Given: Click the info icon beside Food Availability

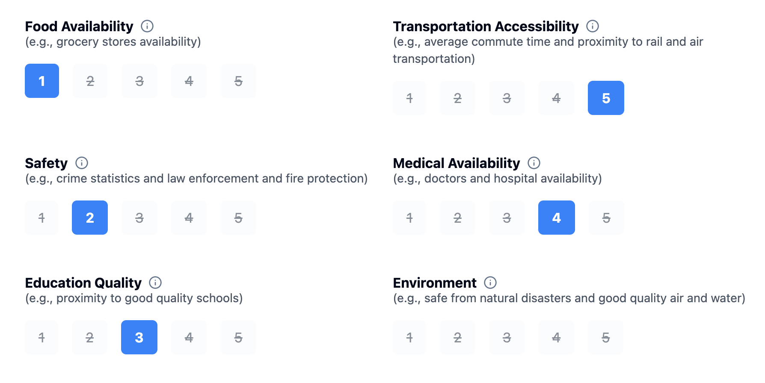Looking at the screenshot, I should click(x=147, y=26).
